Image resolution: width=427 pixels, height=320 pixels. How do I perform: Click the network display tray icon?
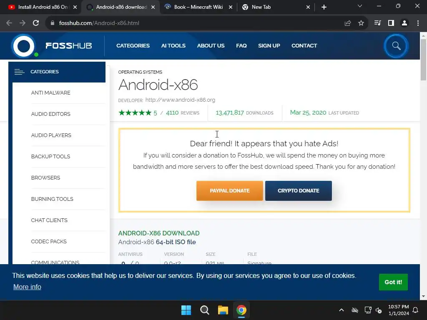368,310
